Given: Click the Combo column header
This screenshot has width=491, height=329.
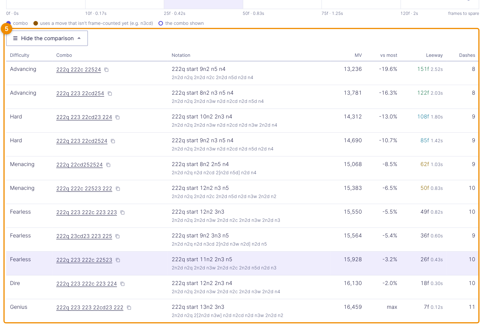Looking at the screenshot, I should (x=64, y=55).
